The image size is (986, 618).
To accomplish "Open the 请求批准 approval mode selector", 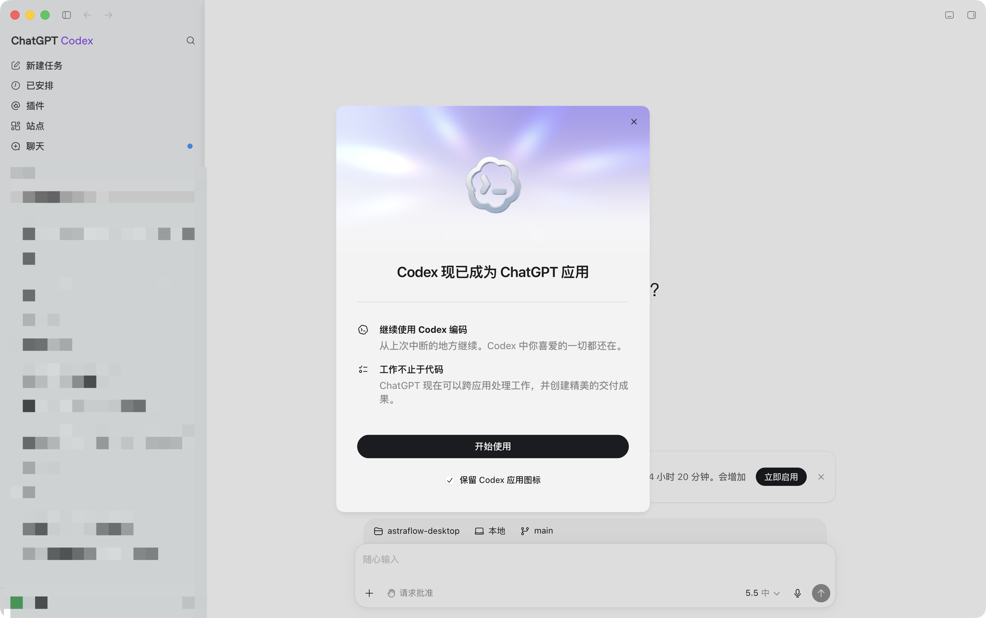I will pyautogui.click(x=410, y=593).
